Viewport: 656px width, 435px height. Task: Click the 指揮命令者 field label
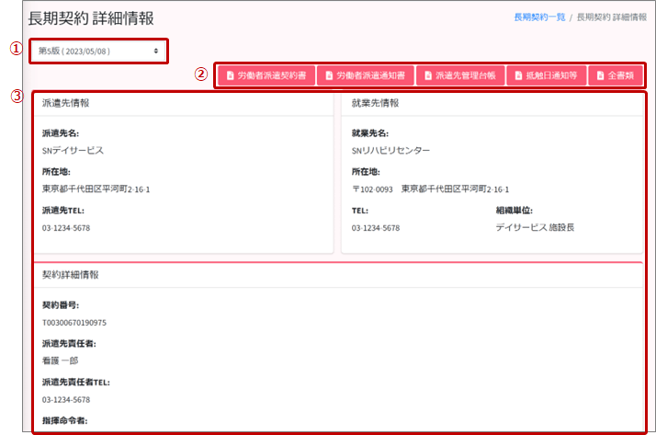click(65, 420)
